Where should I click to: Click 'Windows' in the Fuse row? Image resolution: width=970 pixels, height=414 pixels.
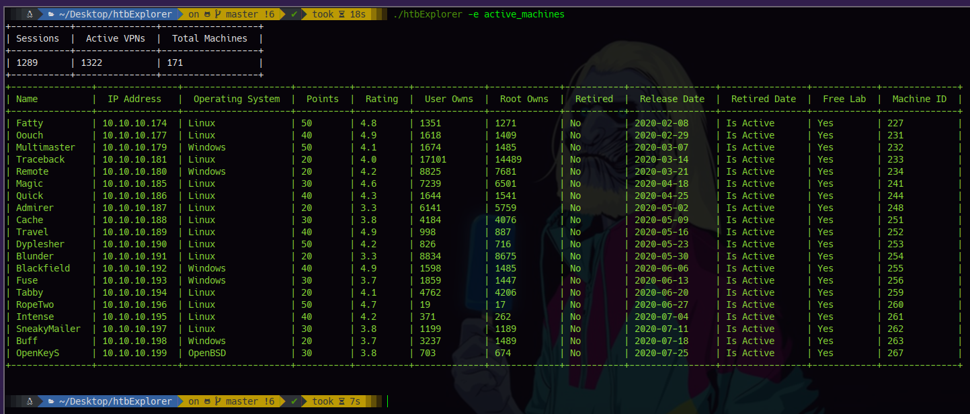coord(207,280)
